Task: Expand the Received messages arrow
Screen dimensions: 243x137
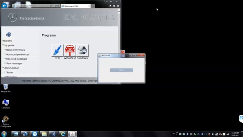Action: pos(5,59)
